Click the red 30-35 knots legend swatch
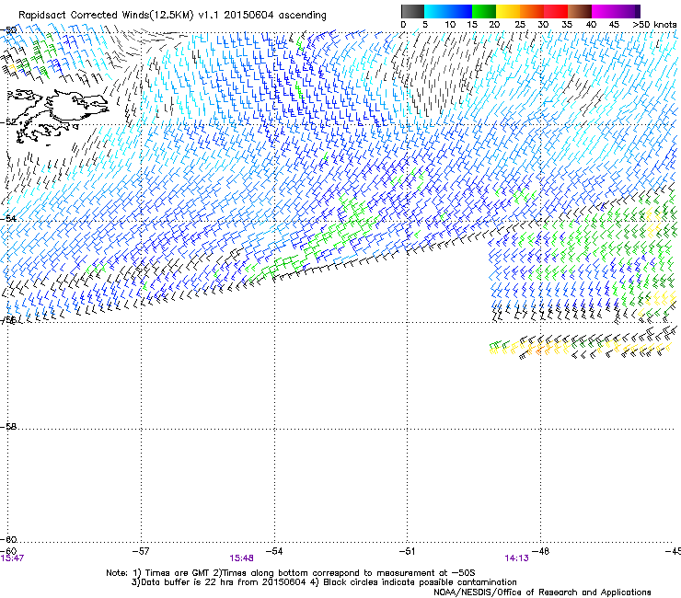The height and width of the screenshot is (598, 681). [x=556, y=11]
